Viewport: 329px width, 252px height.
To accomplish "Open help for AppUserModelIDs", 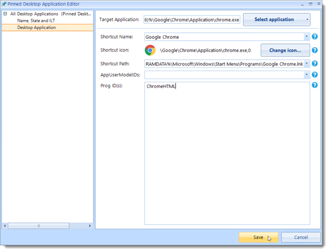I will (314, 75).
